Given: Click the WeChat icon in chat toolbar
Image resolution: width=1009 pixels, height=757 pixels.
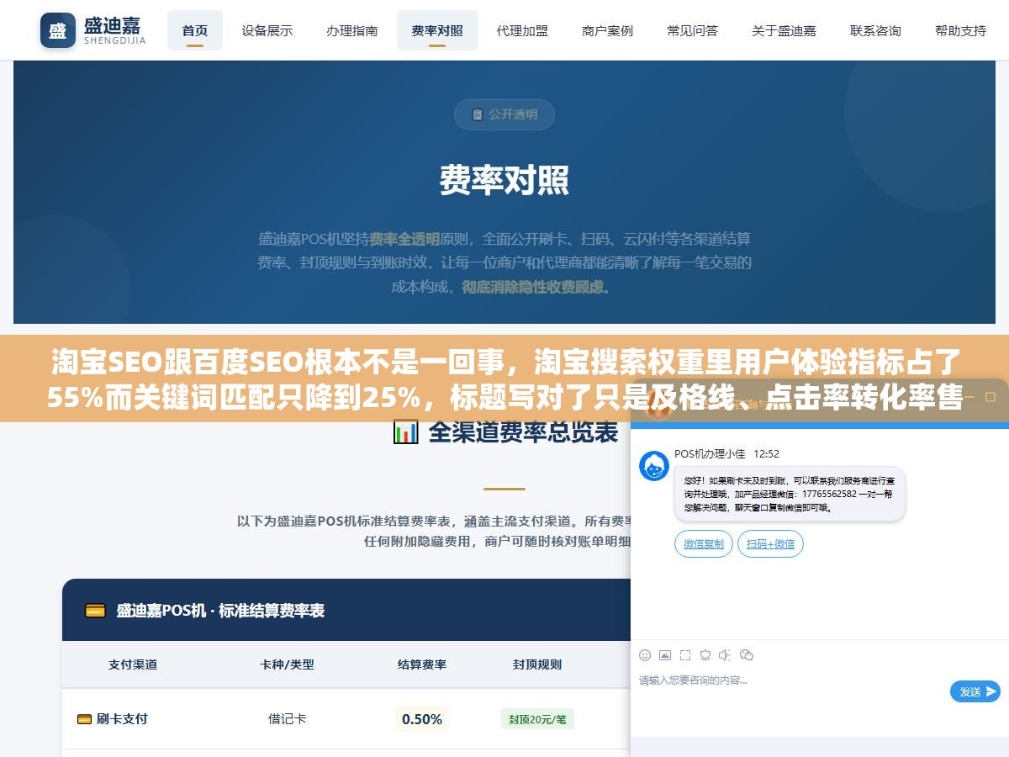Looking at the screenshot, I should (x=746, y=655).
